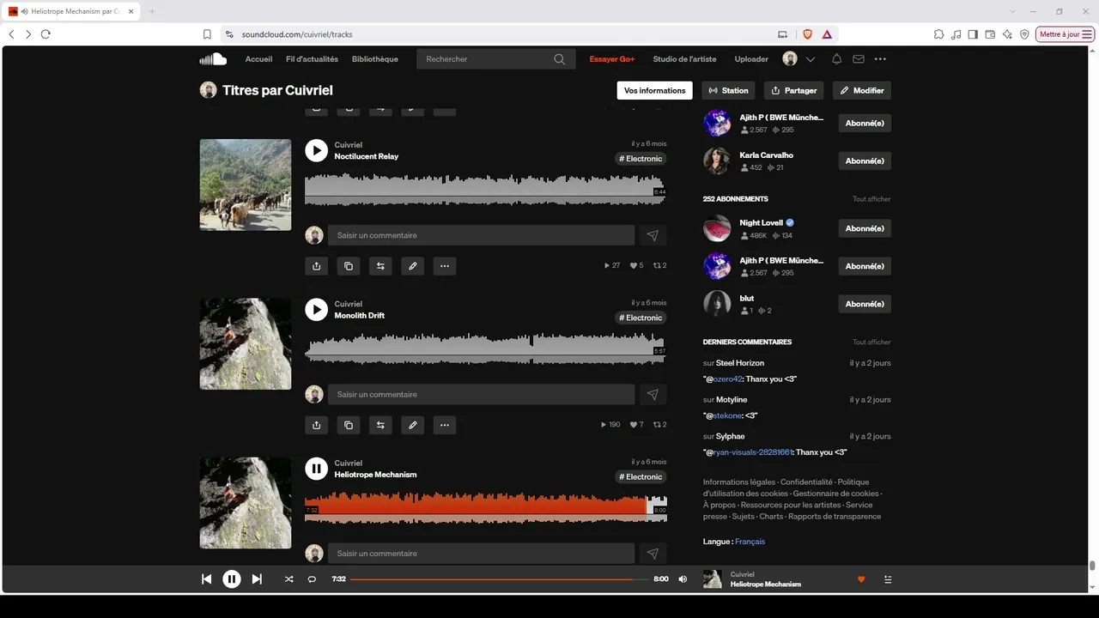
Task: Toggle repost on Noctilucent Relay
Action: coord(379,266)
